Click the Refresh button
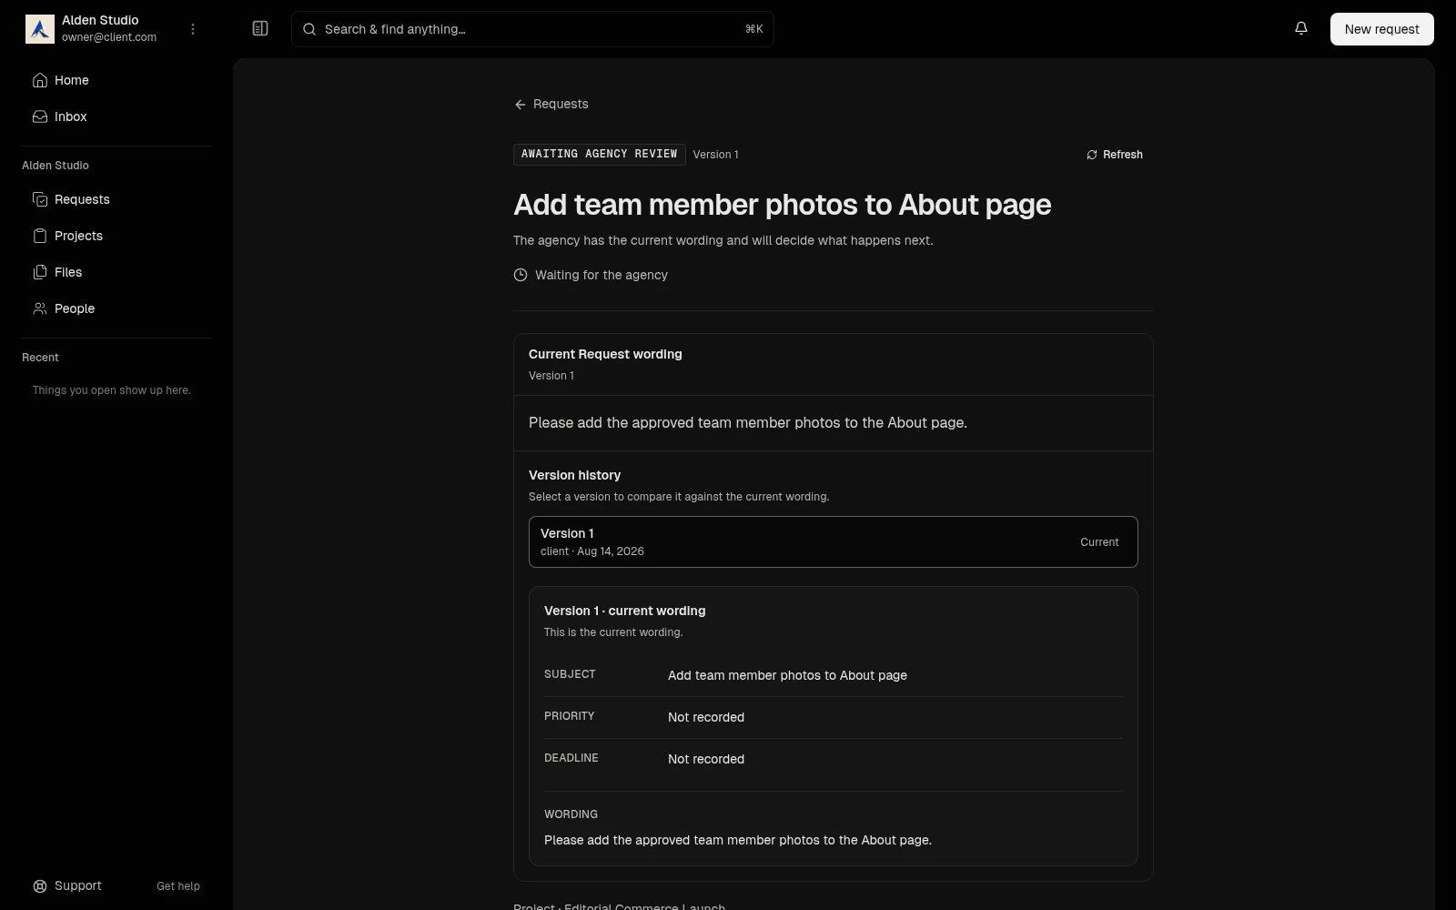 tap(1115, 155)
